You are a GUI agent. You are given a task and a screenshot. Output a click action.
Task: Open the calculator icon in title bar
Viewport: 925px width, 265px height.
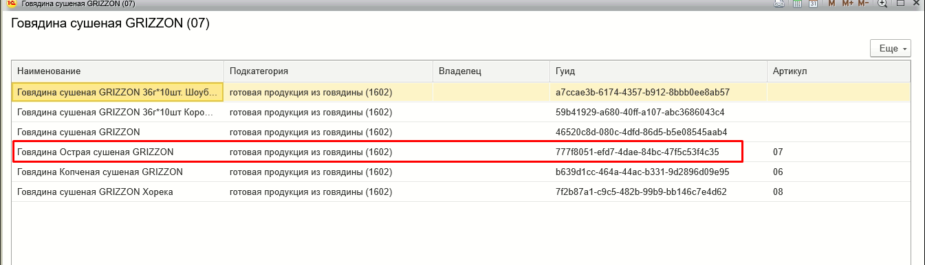coord(797,3)
